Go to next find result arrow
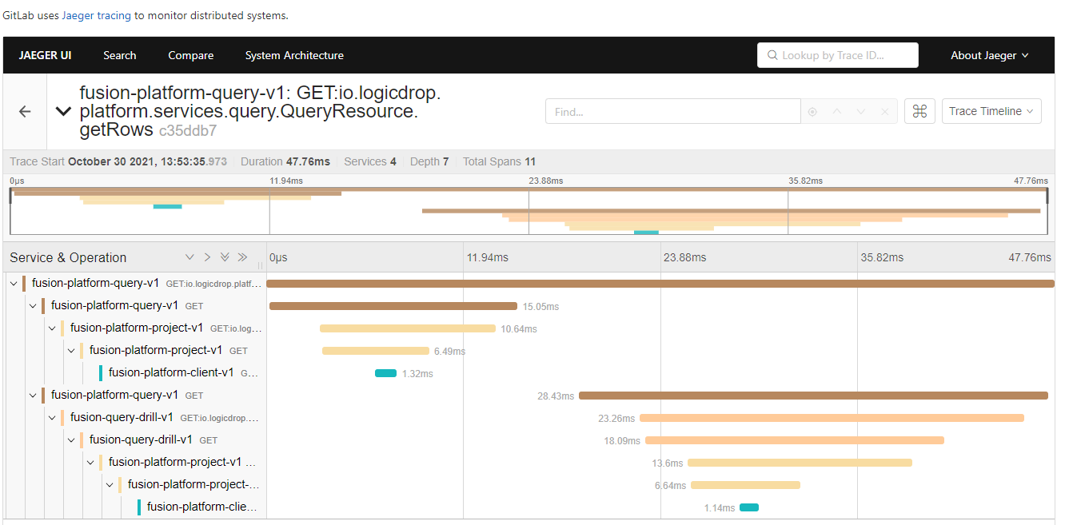Screen dimensions: 1065x525 click(861, 112)
